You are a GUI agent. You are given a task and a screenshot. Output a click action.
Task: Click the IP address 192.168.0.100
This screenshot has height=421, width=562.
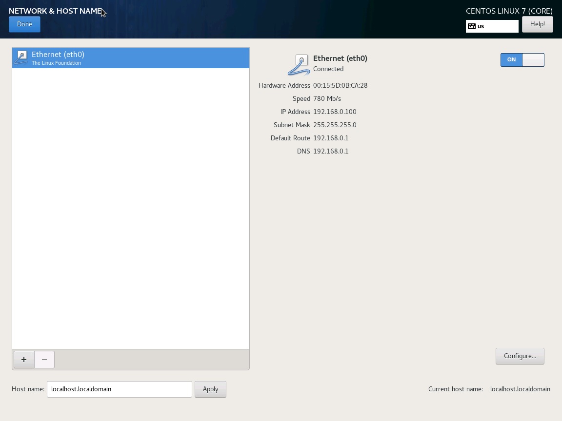pos(335,112)
